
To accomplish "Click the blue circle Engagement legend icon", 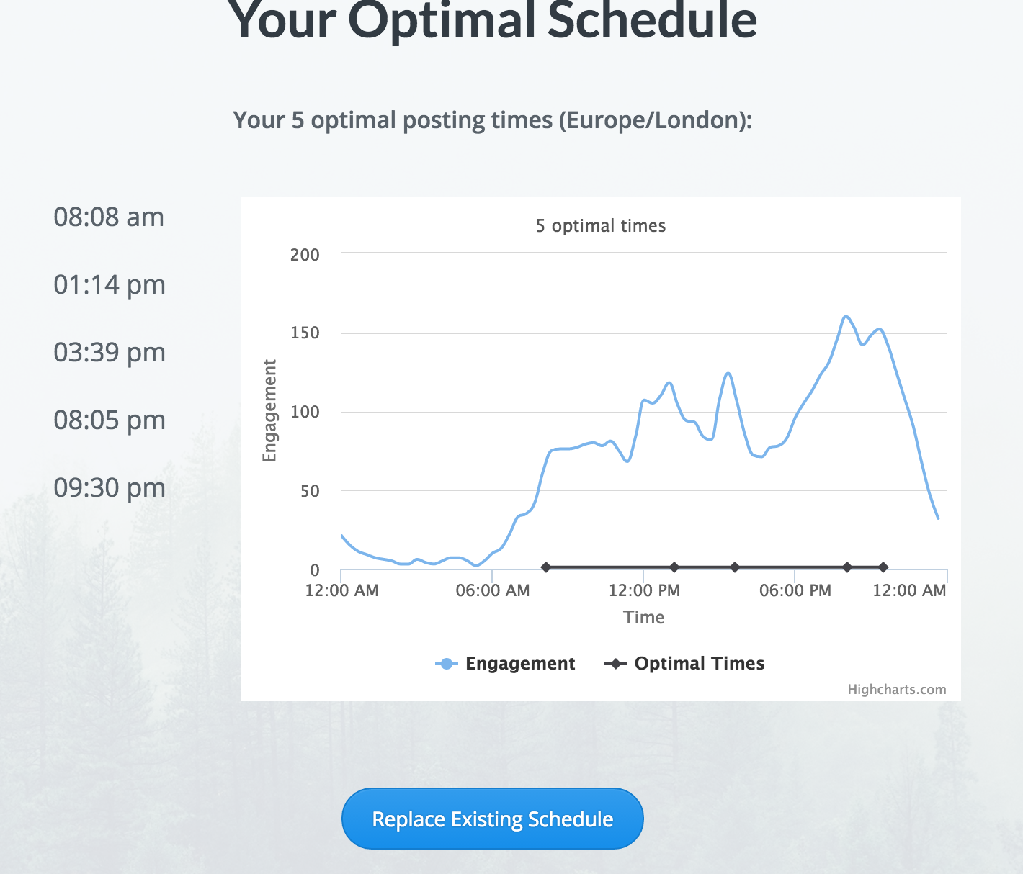I will tap(447, 664).
